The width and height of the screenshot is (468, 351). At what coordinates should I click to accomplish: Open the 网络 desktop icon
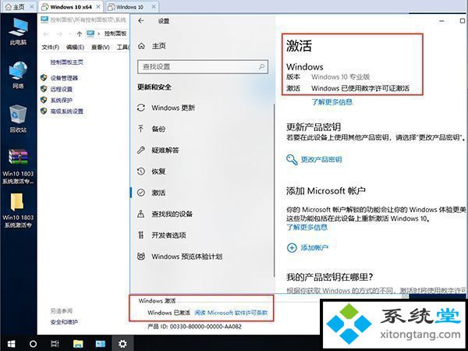tap(18, 75)
